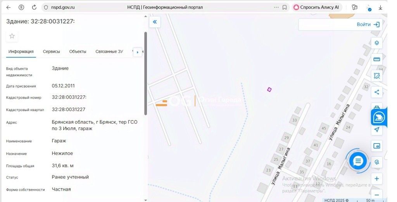Click the site security shield icon
The width and height of the screenshot is (397, 202).
tap(46, 8)
